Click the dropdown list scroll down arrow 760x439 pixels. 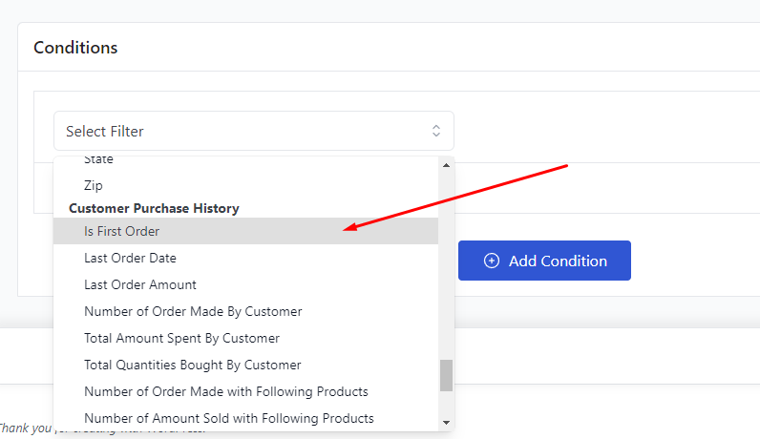447,423
